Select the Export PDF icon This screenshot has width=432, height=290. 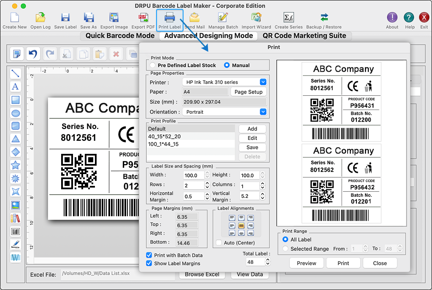143,18
